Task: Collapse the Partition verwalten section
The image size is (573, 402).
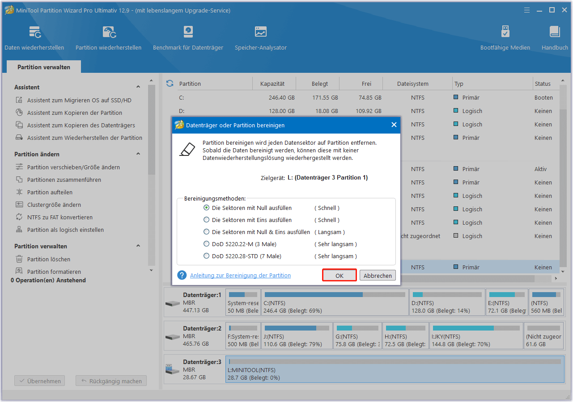Action: tap(138, 246)
